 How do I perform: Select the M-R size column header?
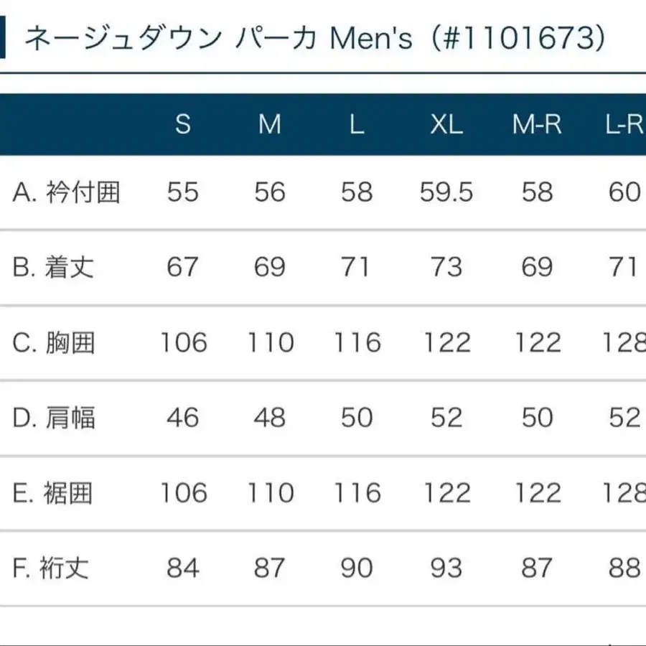coord(537,125)
